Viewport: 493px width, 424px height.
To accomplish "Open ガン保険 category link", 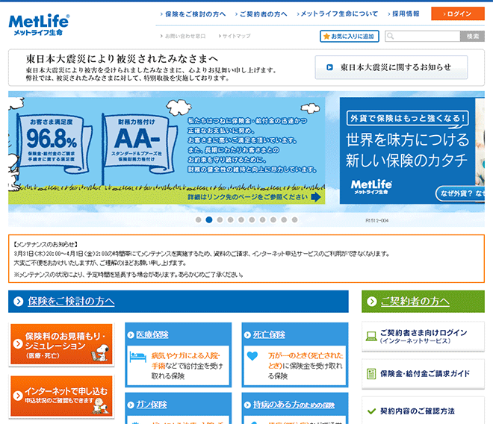I will (152, 405).
